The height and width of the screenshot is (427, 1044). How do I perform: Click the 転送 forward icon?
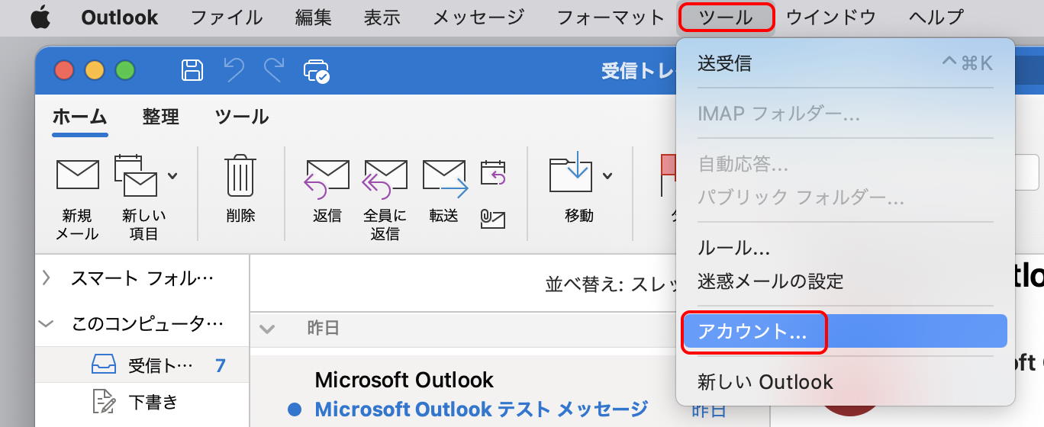pos(444,179)
